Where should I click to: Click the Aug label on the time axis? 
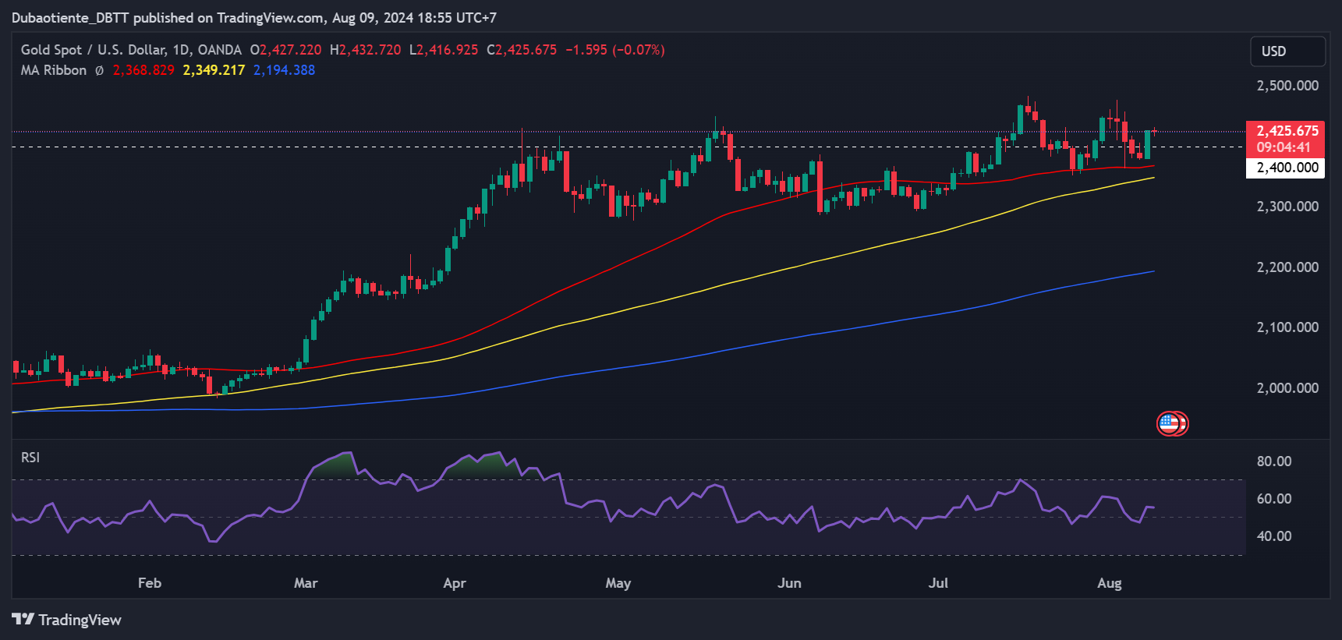pos(1110,583)
